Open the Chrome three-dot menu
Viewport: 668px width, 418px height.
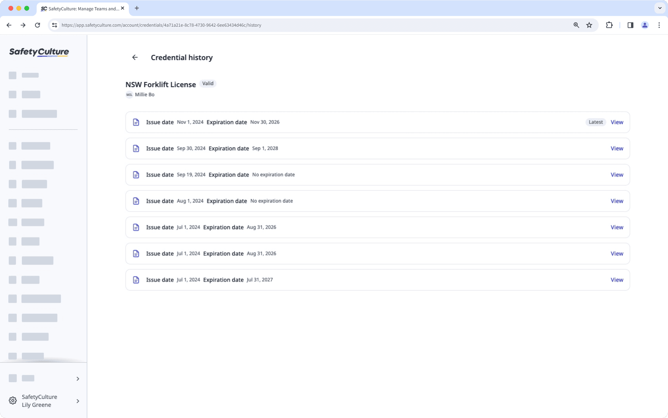pos(659,25)
